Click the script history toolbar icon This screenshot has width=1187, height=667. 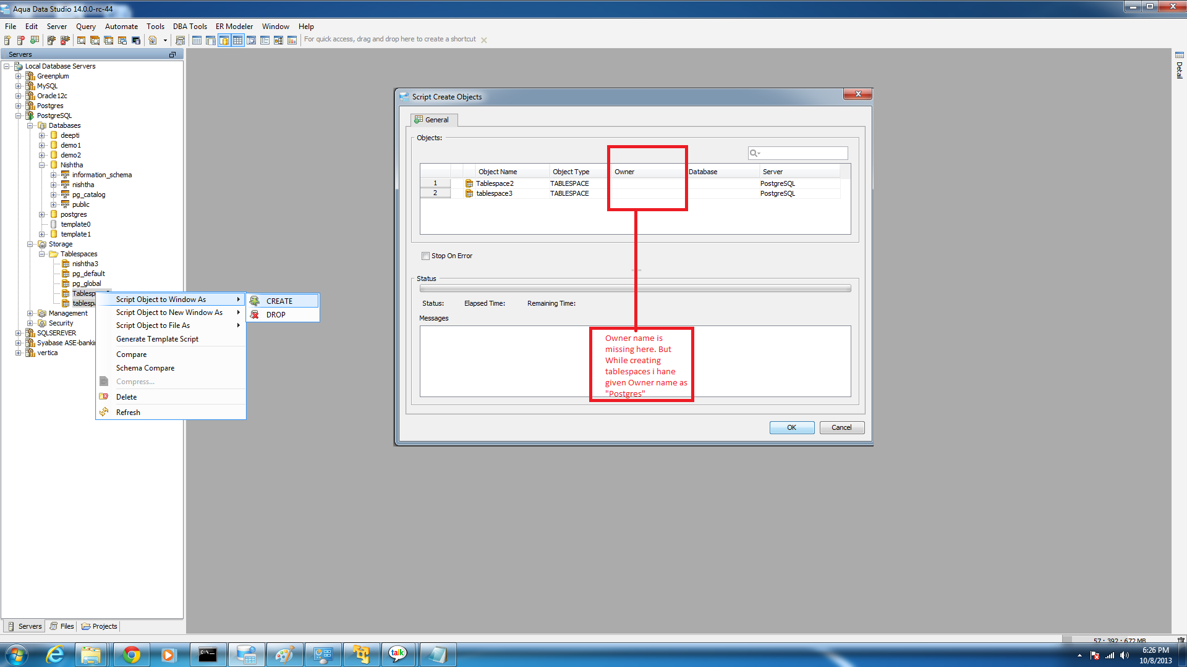click(180, 40)
